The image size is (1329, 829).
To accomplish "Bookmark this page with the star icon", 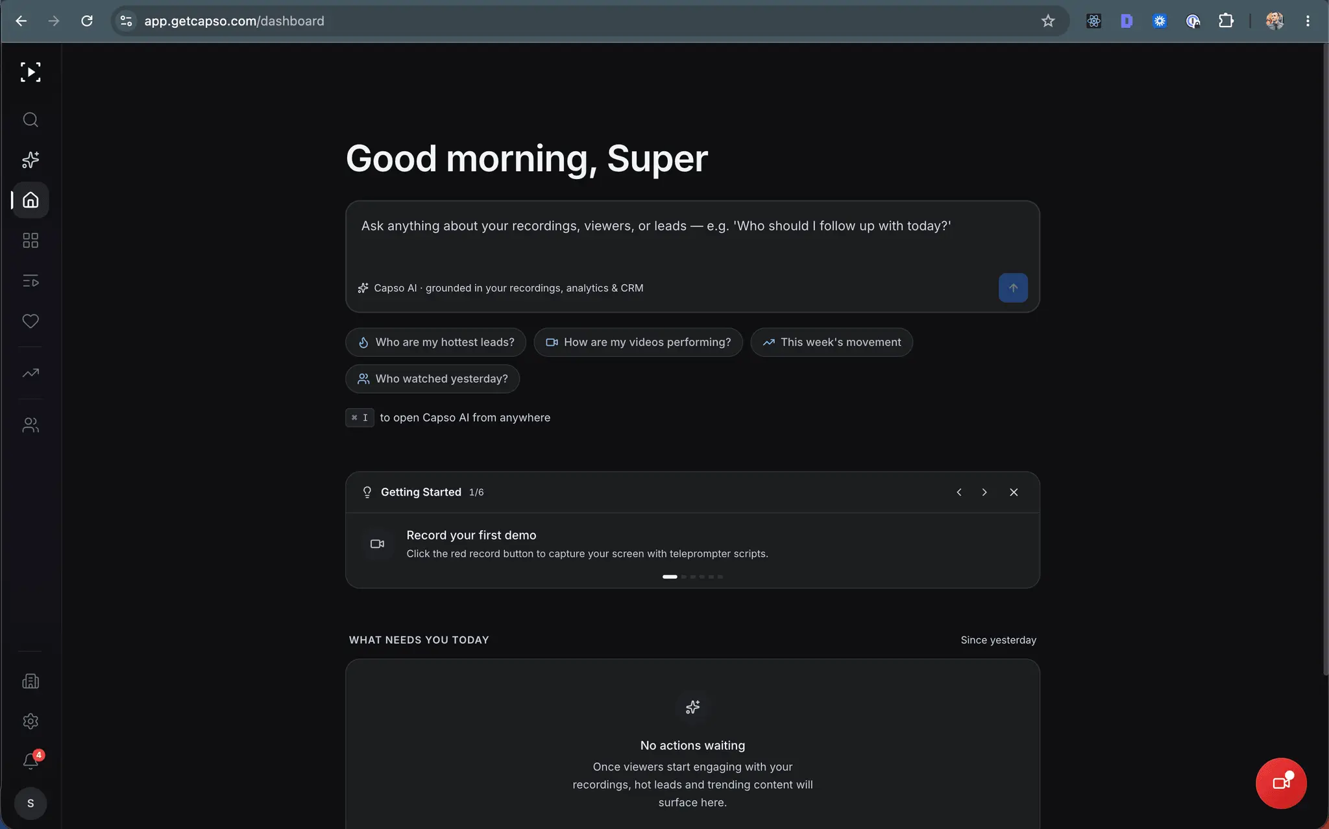I will point(1048,21).
